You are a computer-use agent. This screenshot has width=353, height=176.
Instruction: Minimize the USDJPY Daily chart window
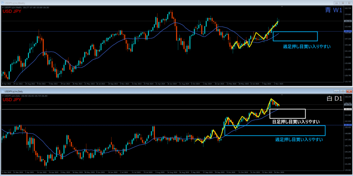pos(337,91)
